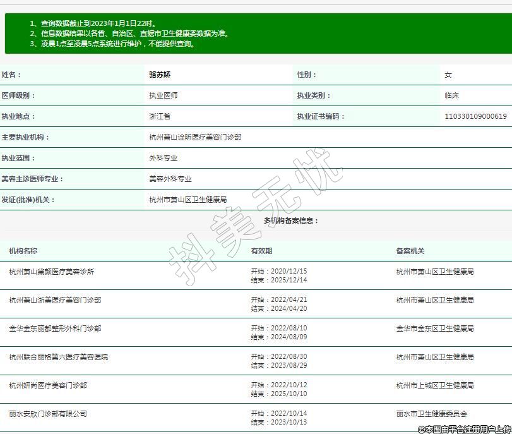This screenshot has height=434, width=512.
Task: Select the certificate number 110330109000619
Action: [x=475, y=116]
